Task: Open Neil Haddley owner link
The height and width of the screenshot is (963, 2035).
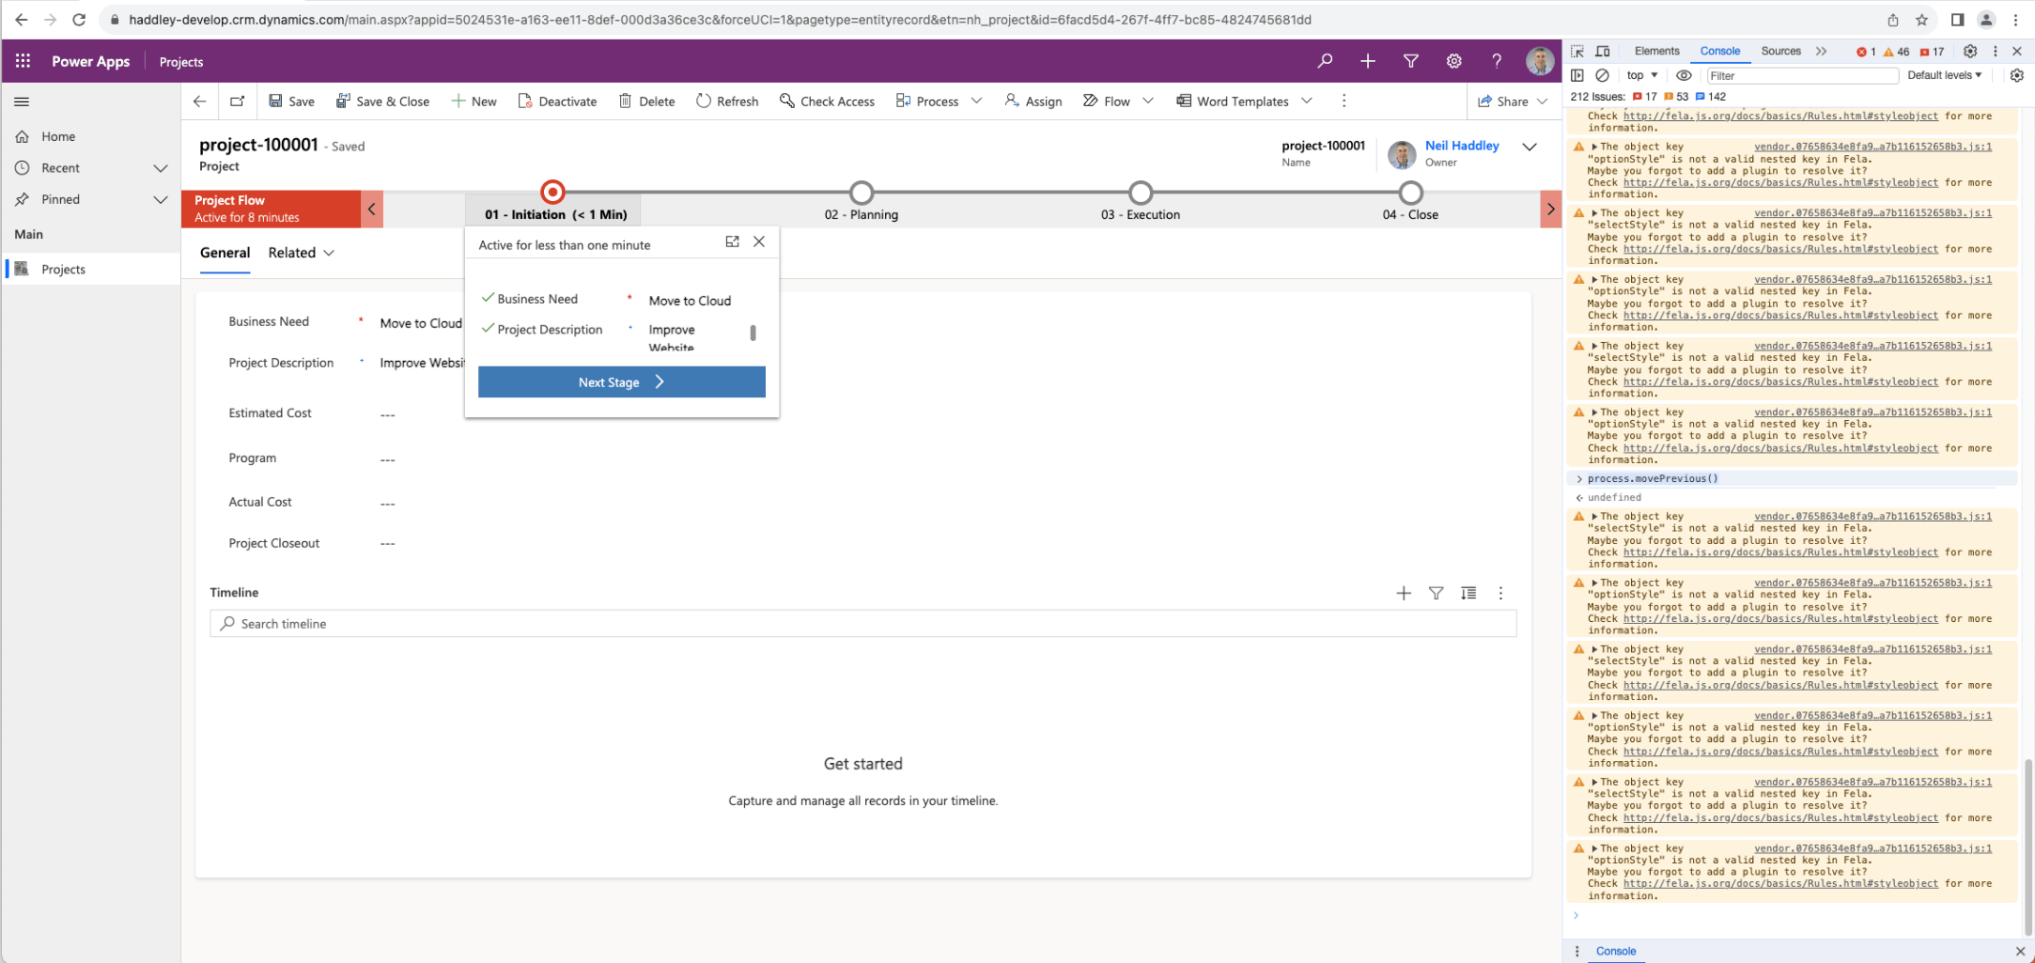Action: (x=1461, y=146)
